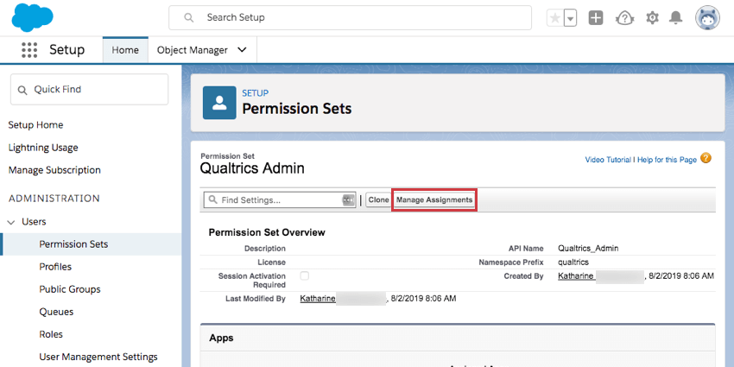Screen dimensions: 734x367
Task: Click the Favorites star icon
Action: (555, 18)
